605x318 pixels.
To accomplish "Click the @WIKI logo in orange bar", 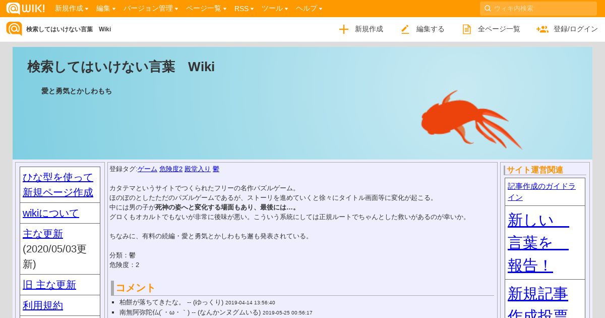I will (x=25, y=8).
